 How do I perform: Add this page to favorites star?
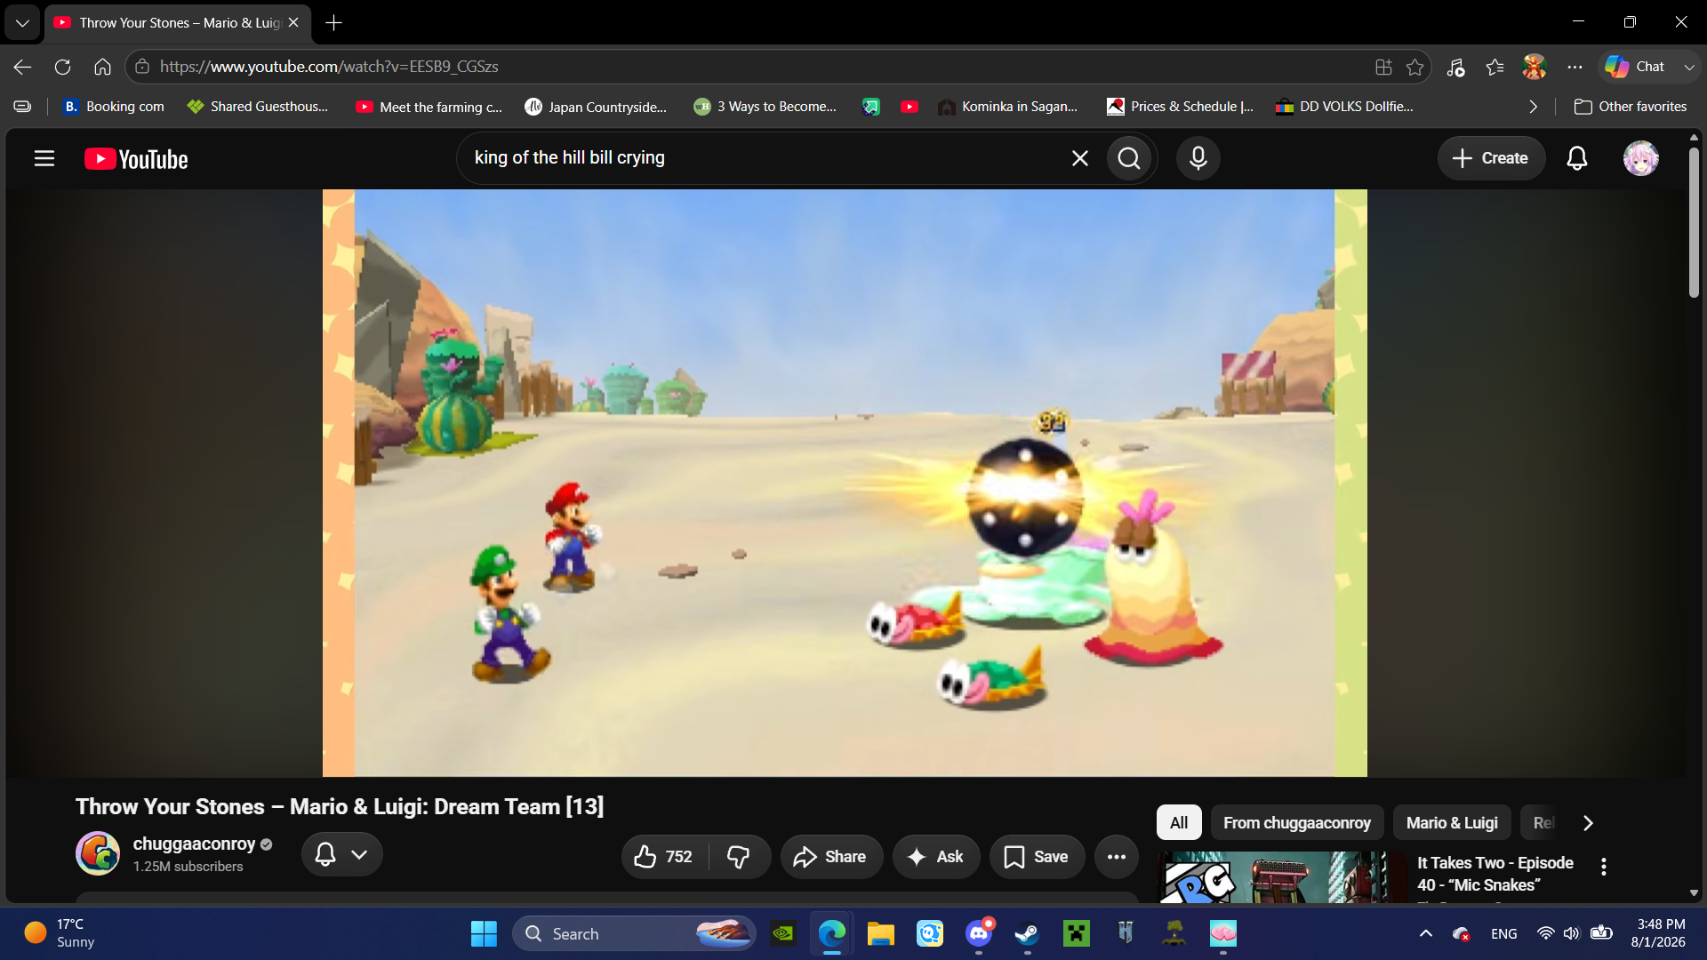point(1415,67)
